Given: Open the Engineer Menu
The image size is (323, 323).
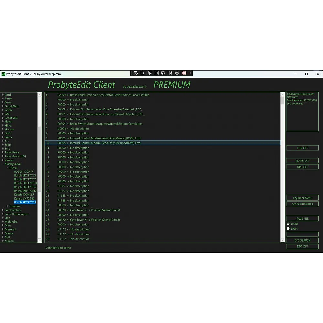Looking at the screenshot, I should [x=302, y=198].
